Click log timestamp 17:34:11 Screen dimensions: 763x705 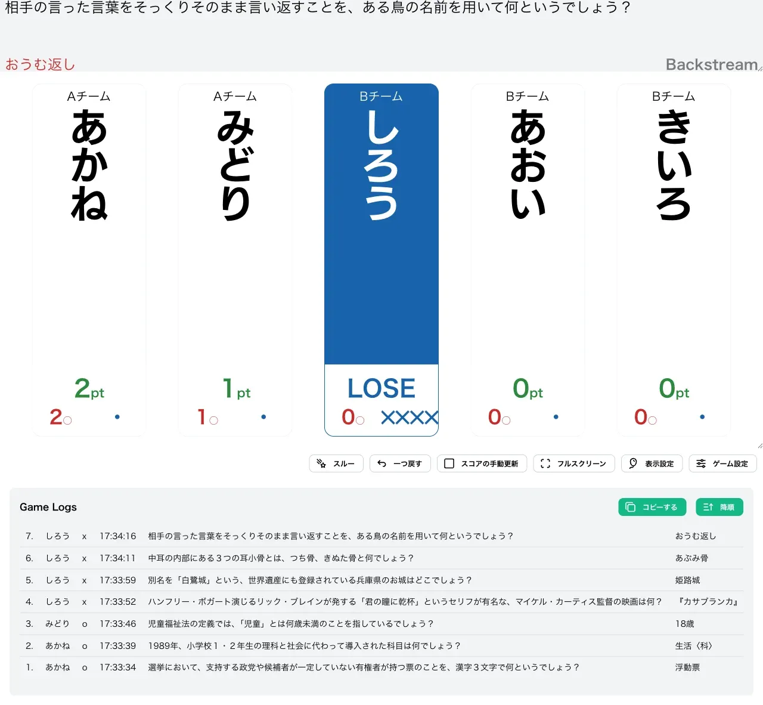point(118,558)
